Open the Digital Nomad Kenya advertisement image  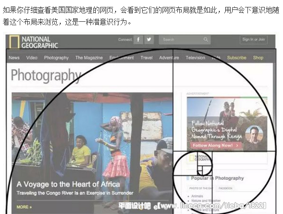pyautogui.click(x=227, y=124)
